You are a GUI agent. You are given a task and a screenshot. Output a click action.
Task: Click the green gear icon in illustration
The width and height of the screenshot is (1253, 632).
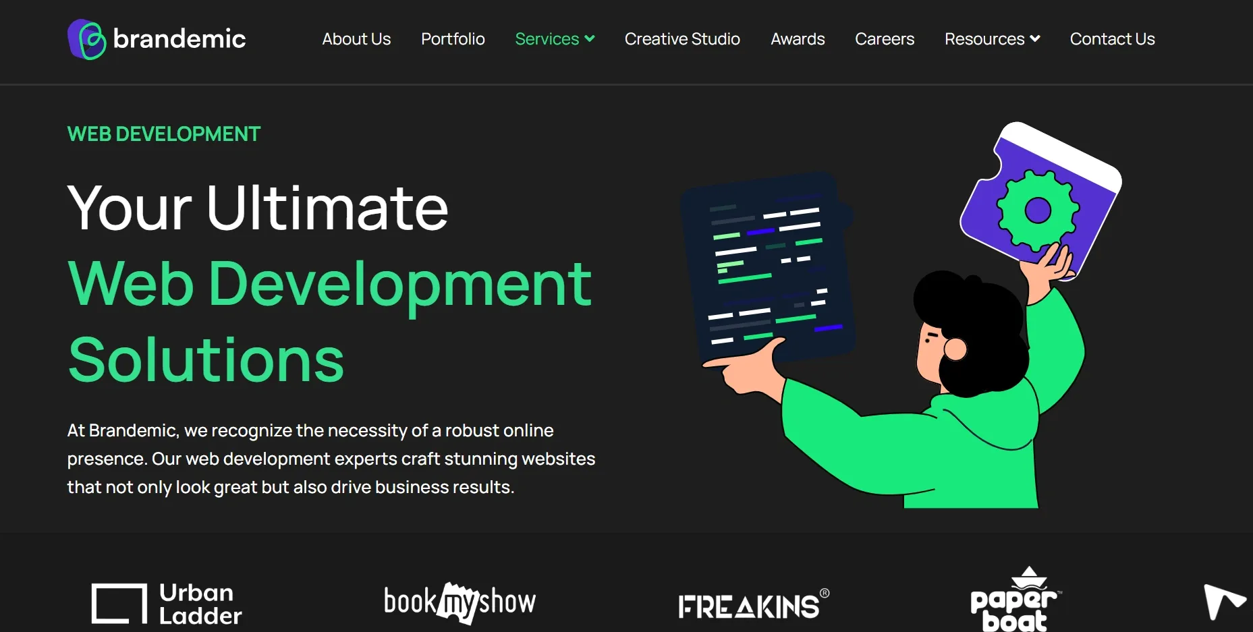[x=1037, y=210]
